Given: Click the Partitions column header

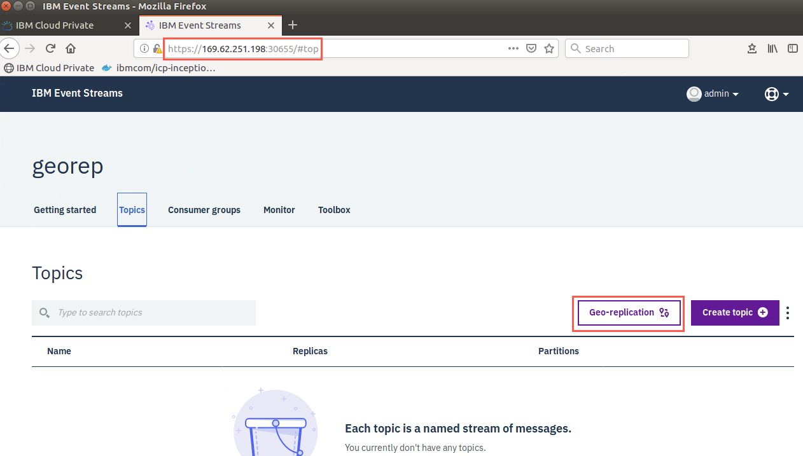Looking at the screenshot, I should pos(559,351).
